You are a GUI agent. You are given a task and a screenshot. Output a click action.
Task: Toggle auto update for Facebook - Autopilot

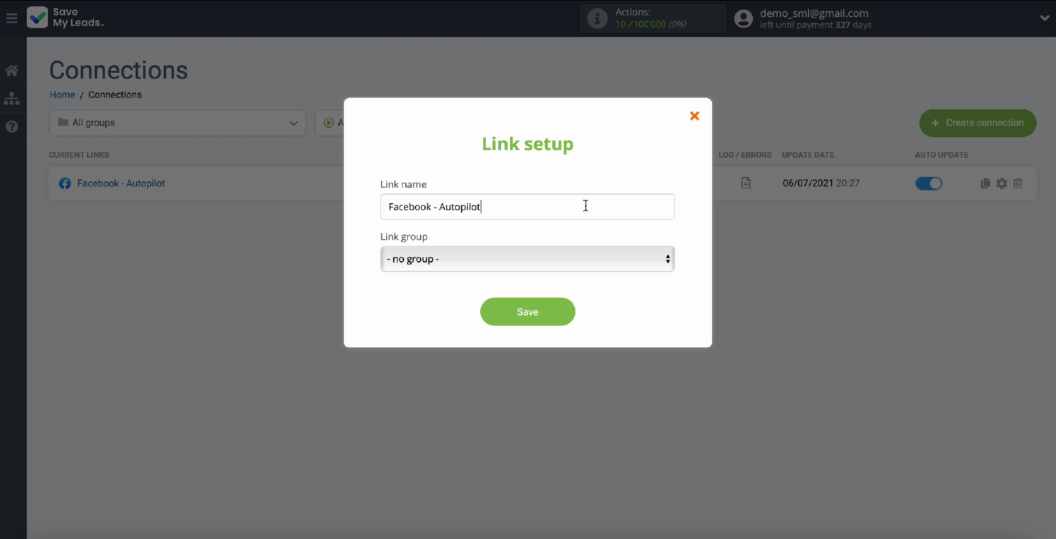929,183
